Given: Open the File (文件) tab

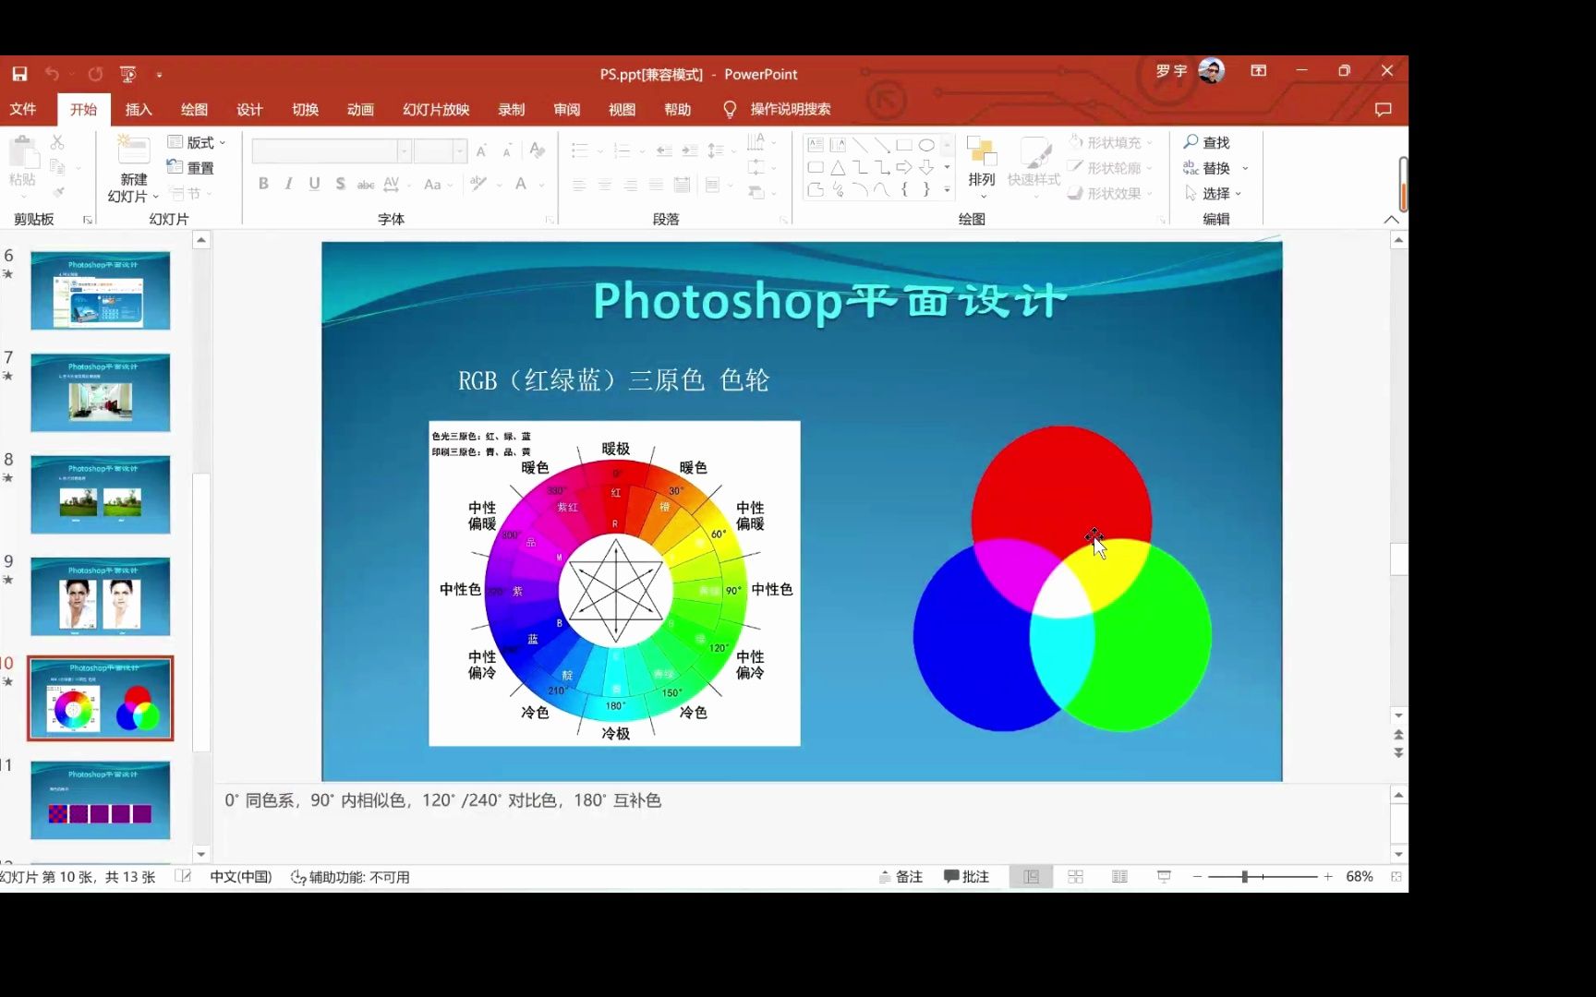Looking at the screenshot, I should coord(23,109).
